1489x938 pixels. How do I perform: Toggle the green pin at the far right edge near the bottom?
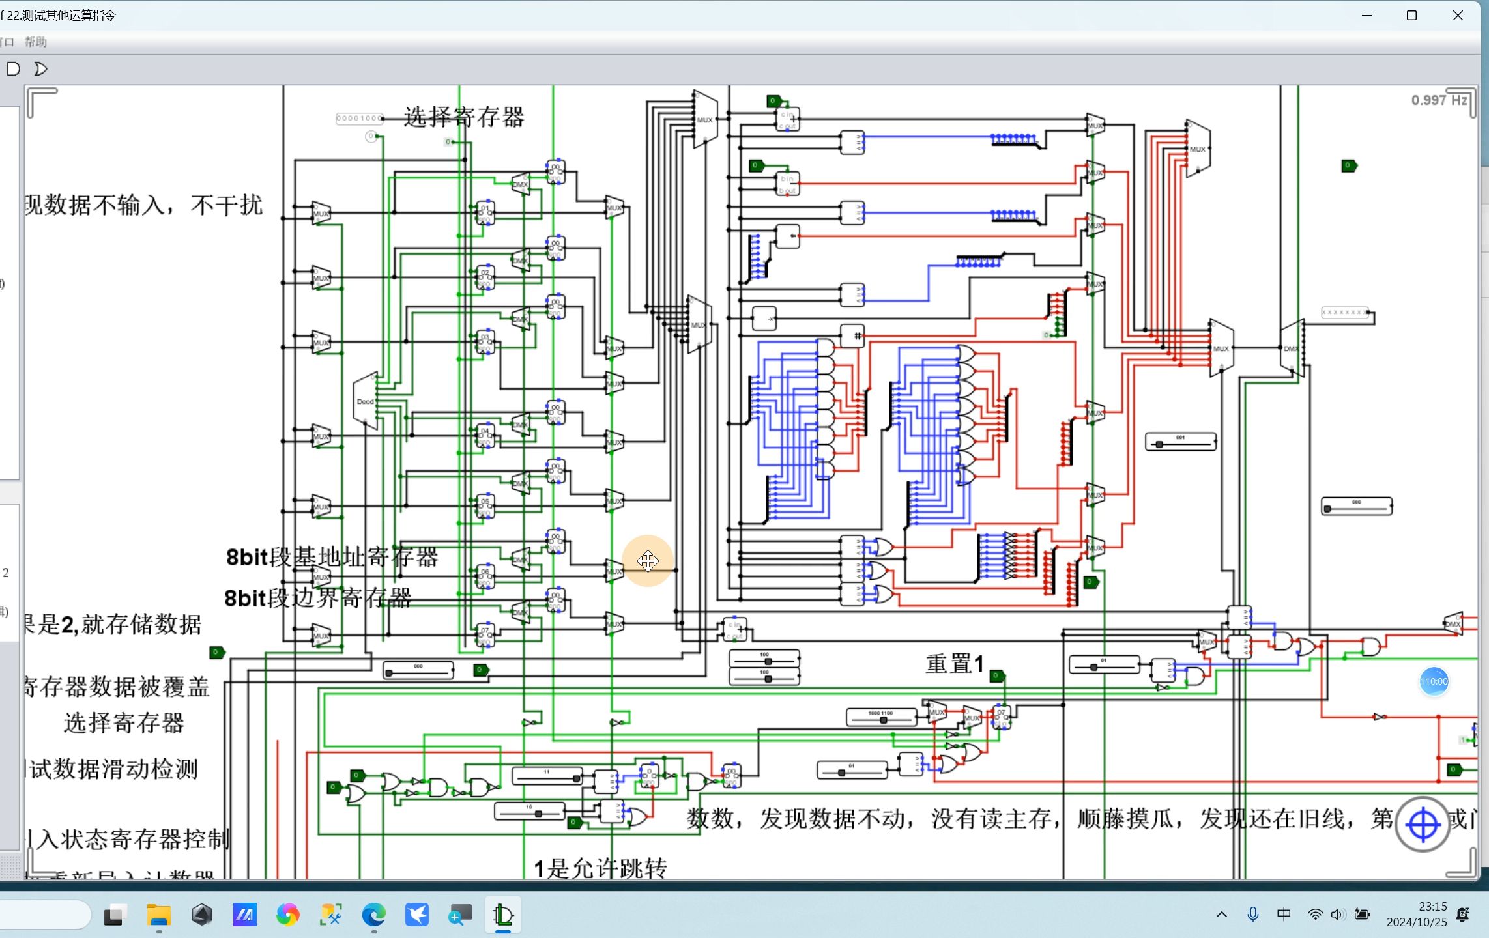[1454, 769]
